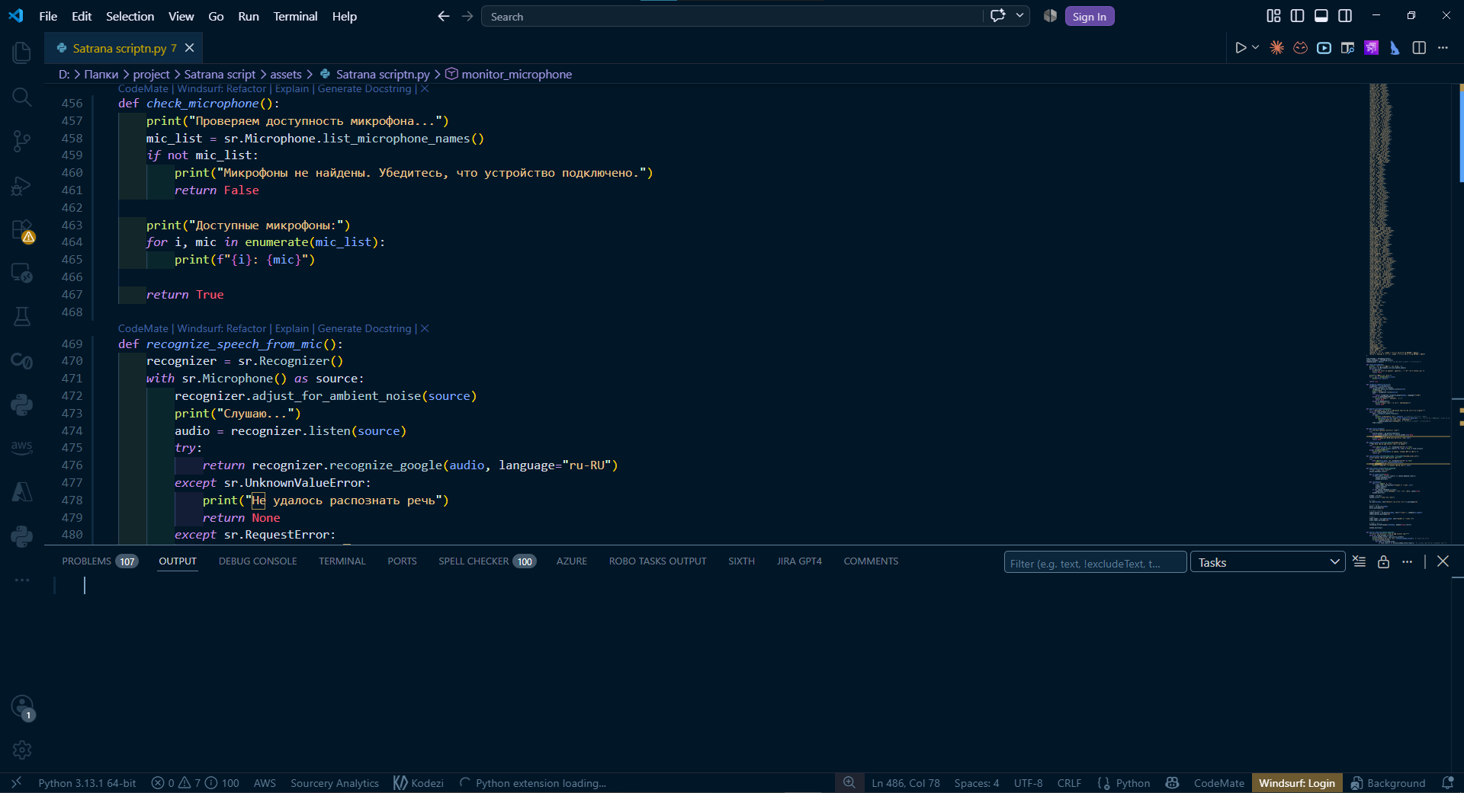Screen dimensions: 1464x793
Task: Click Windsurf: Login in status bar
Action: pos(1297,783)
